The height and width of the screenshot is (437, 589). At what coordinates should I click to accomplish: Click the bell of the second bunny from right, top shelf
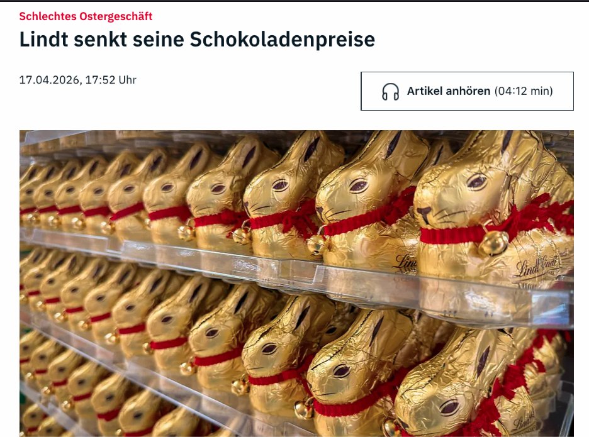pos(317,245)
